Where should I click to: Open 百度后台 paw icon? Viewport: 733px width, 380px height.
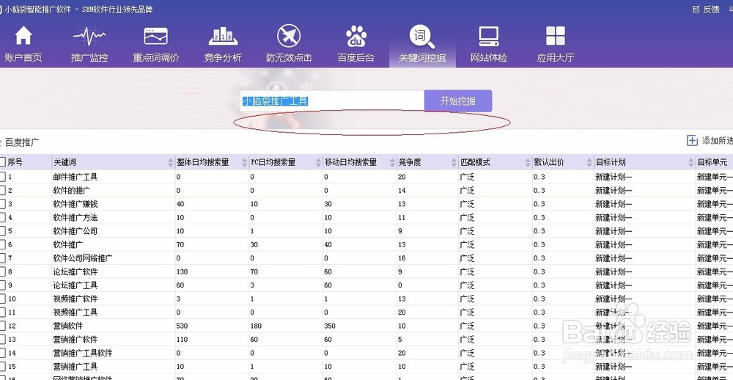[356, 37]
